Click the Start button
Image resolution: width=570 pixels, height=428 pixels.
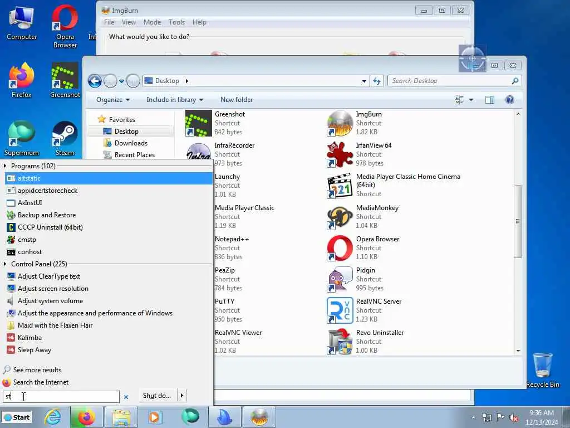click(17, 417)
